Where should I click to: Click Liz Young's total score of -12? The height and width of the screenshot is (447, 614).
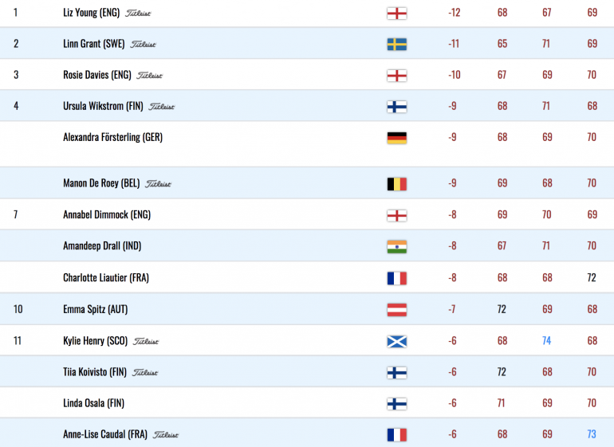pyautogui.click(x=455, y=13)
